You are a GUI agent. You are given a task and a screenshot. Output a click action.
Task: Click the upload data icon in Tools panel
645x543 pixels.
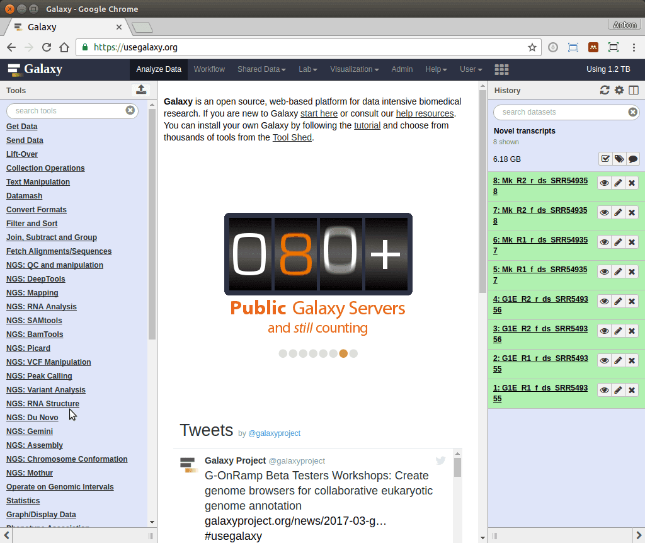[x=141, y=90]
